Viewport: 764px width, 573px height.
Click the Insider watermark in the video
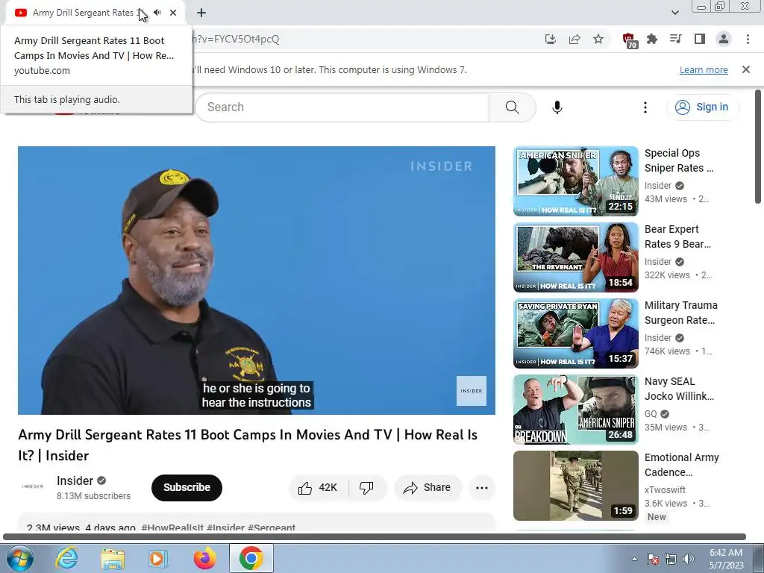point(472,391)
